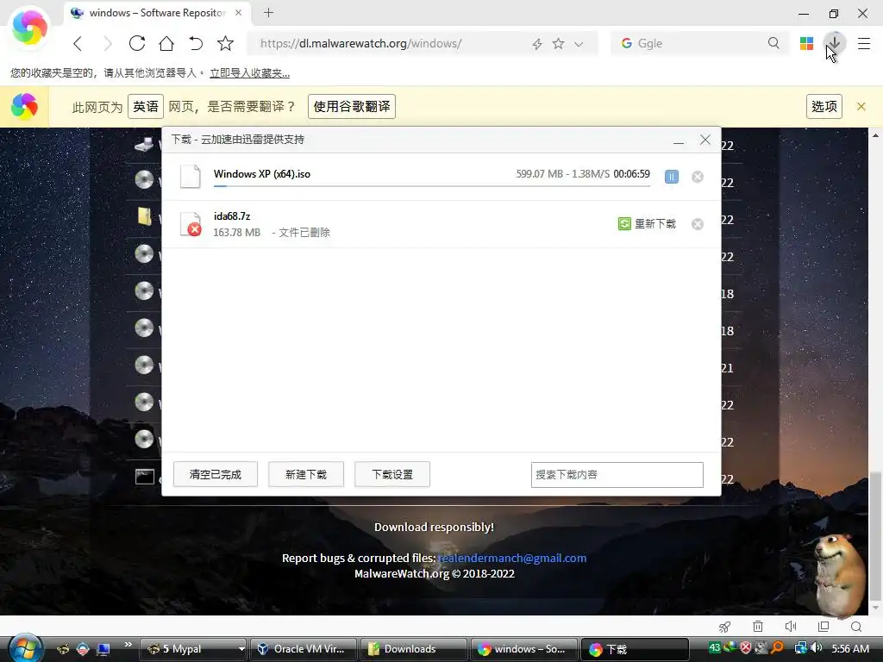Expand the quick launch overflow chevron
The image size is (883, 662).
coord(128,645)
